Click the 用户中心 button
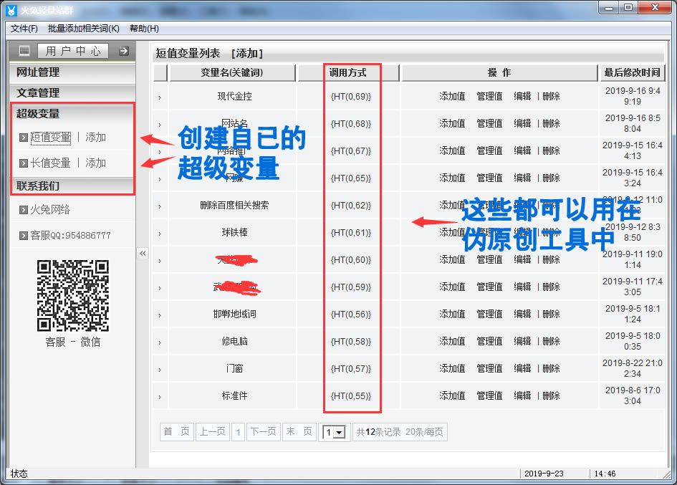The width and height of the screenshot is (677, 485). click(x=73, y=51)
